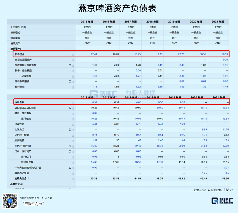This screenshot has width=238, height=213.
Task: Click the 3.05 其他流动负债 value
Action: click(227, 173)
